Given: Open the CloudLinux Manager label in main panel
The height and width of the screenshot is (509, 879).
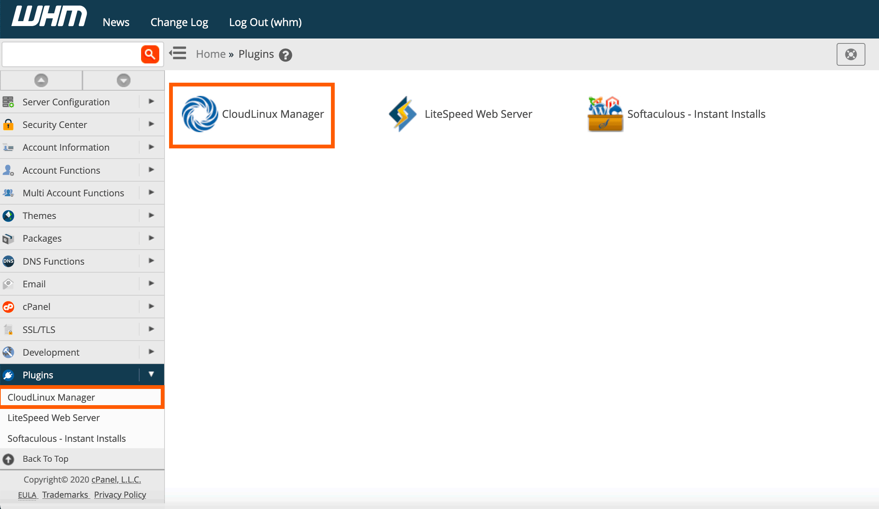Looking at the screenshot, I should click(273, 114).
